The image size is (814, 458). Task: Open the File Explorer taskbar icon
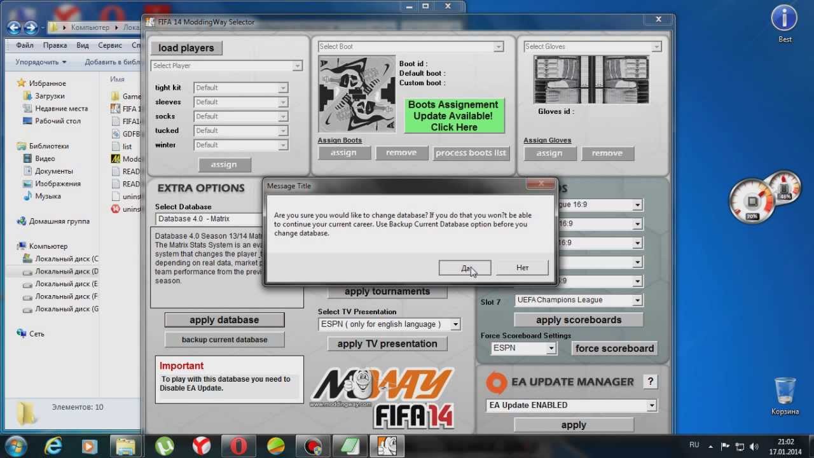tap(126, 446)
